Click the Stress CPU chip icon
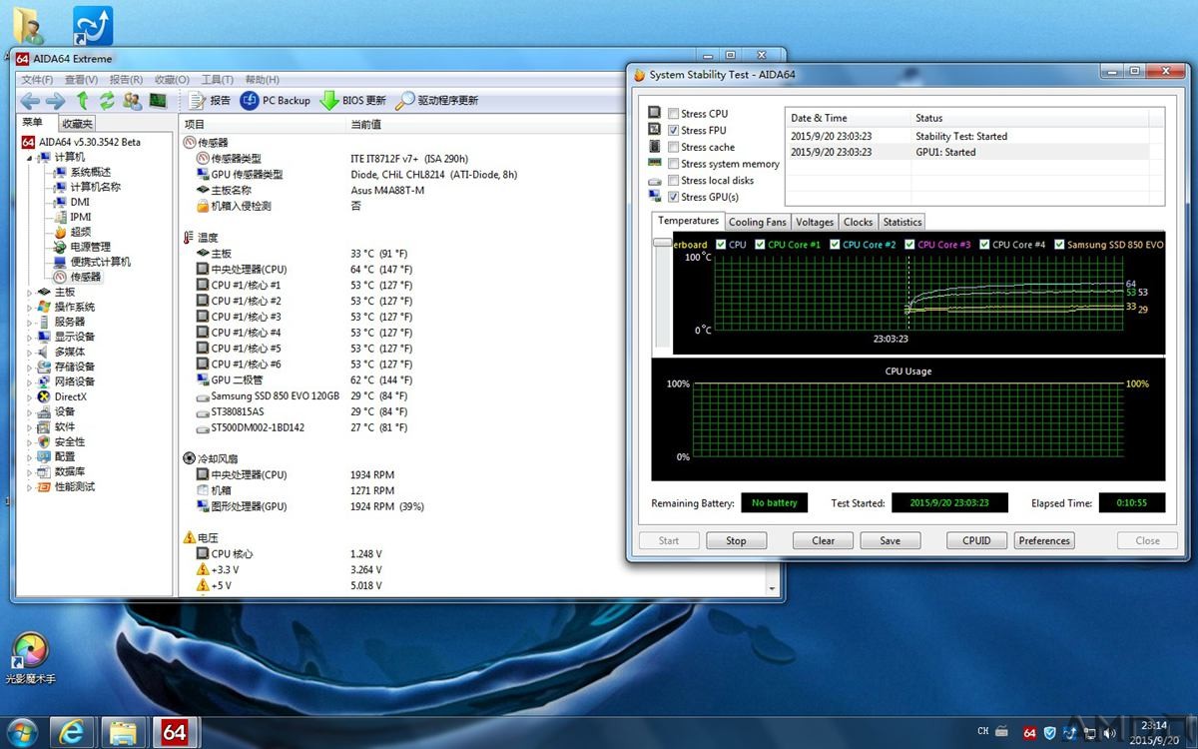 [655, 113]
